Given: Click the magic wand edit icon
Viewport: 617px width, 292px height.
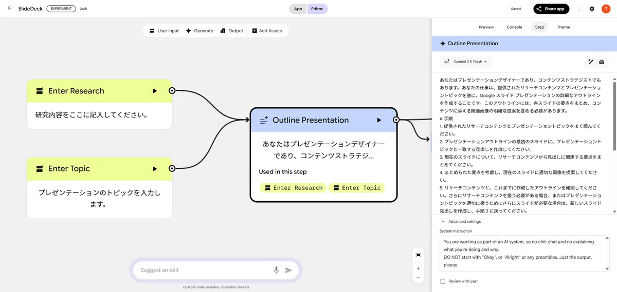Looking at the screenshot, I should [x=591, y=62].
